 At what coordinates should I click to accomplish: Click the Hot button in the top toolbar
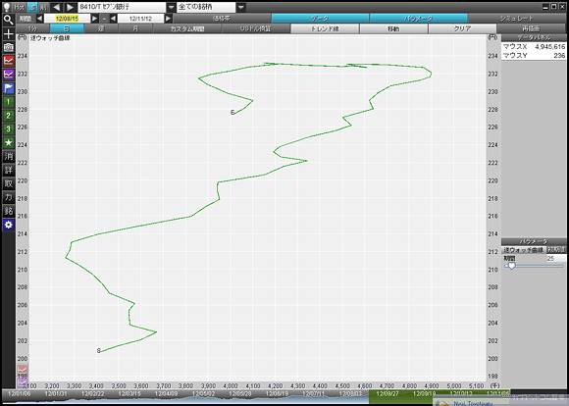click(x=20, y=7)
